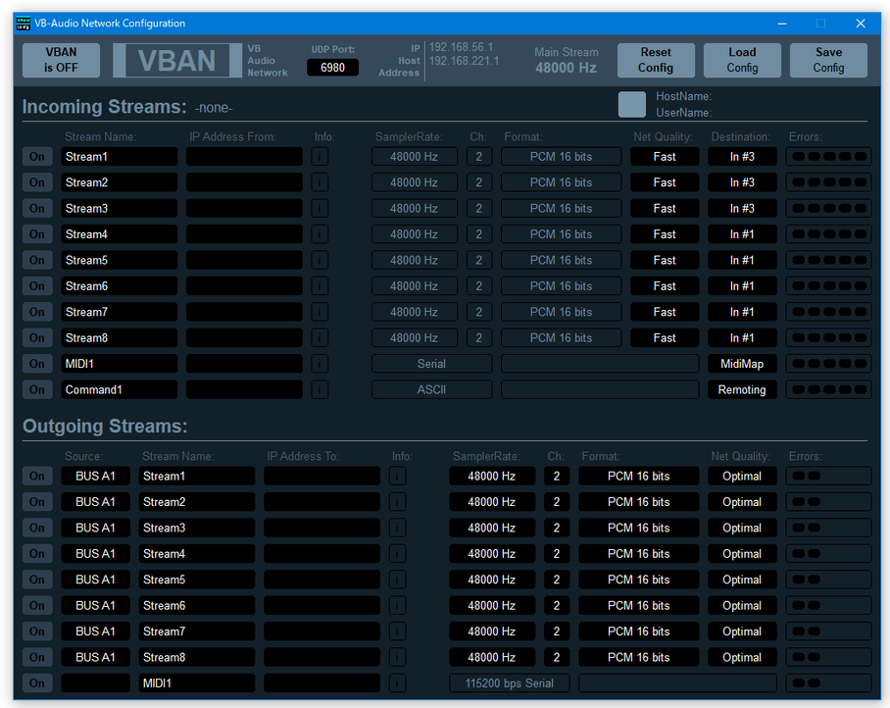Open info for incoming Stream6
Screen dimensions: 890x708
(x=320, y=286)
